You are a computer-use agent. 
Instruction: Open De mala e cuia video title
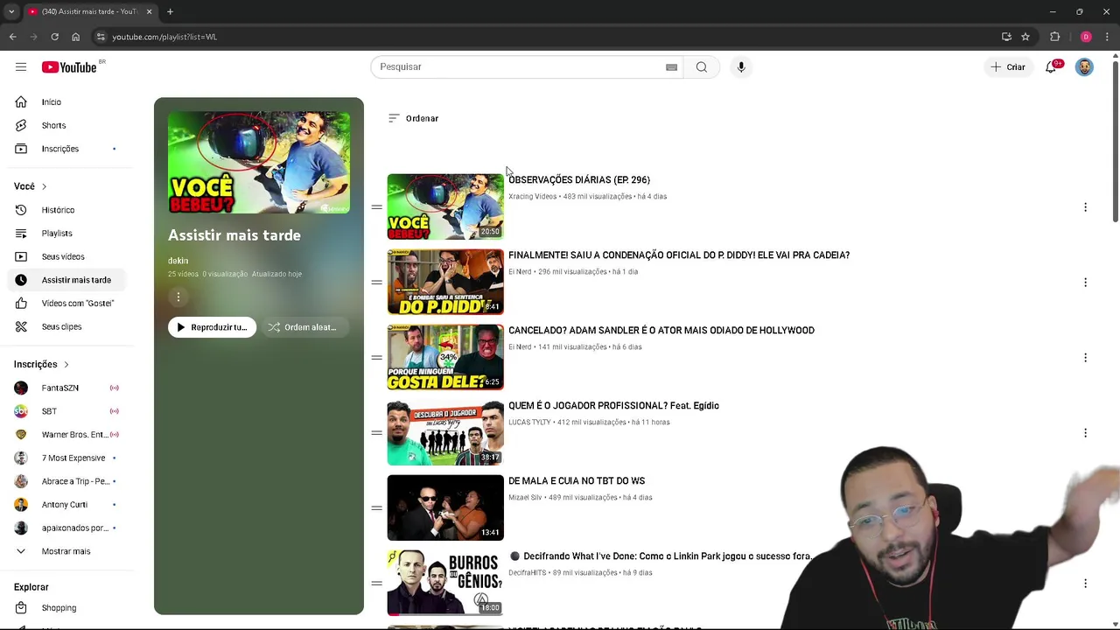577,481
